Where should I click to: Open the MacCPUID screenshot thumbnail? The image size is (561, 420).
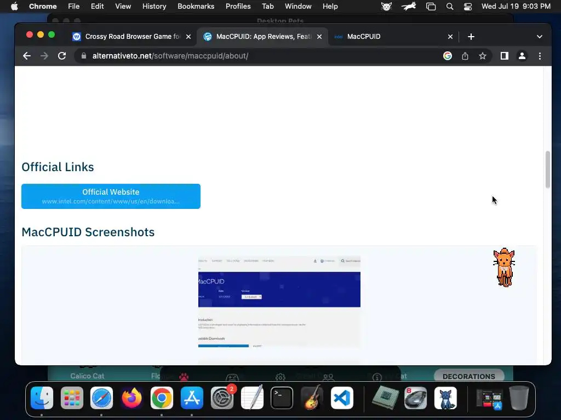point(279,302)
